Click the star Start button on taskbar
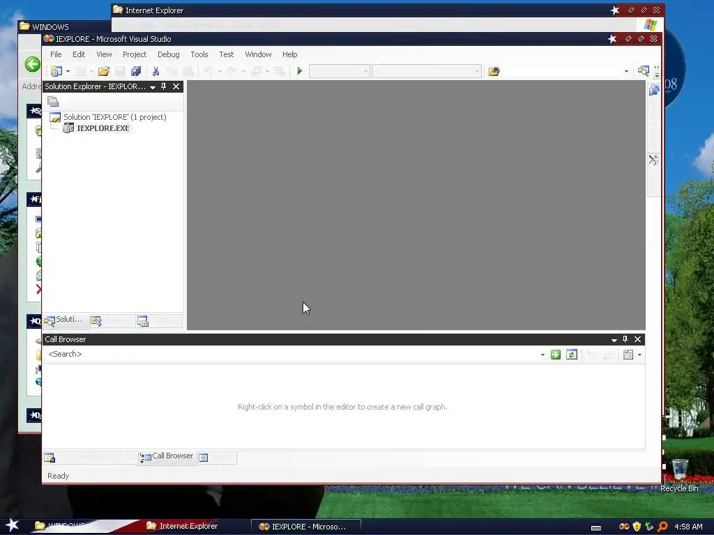The height and width of the screenshot is (535, 714). coord(13,525)
